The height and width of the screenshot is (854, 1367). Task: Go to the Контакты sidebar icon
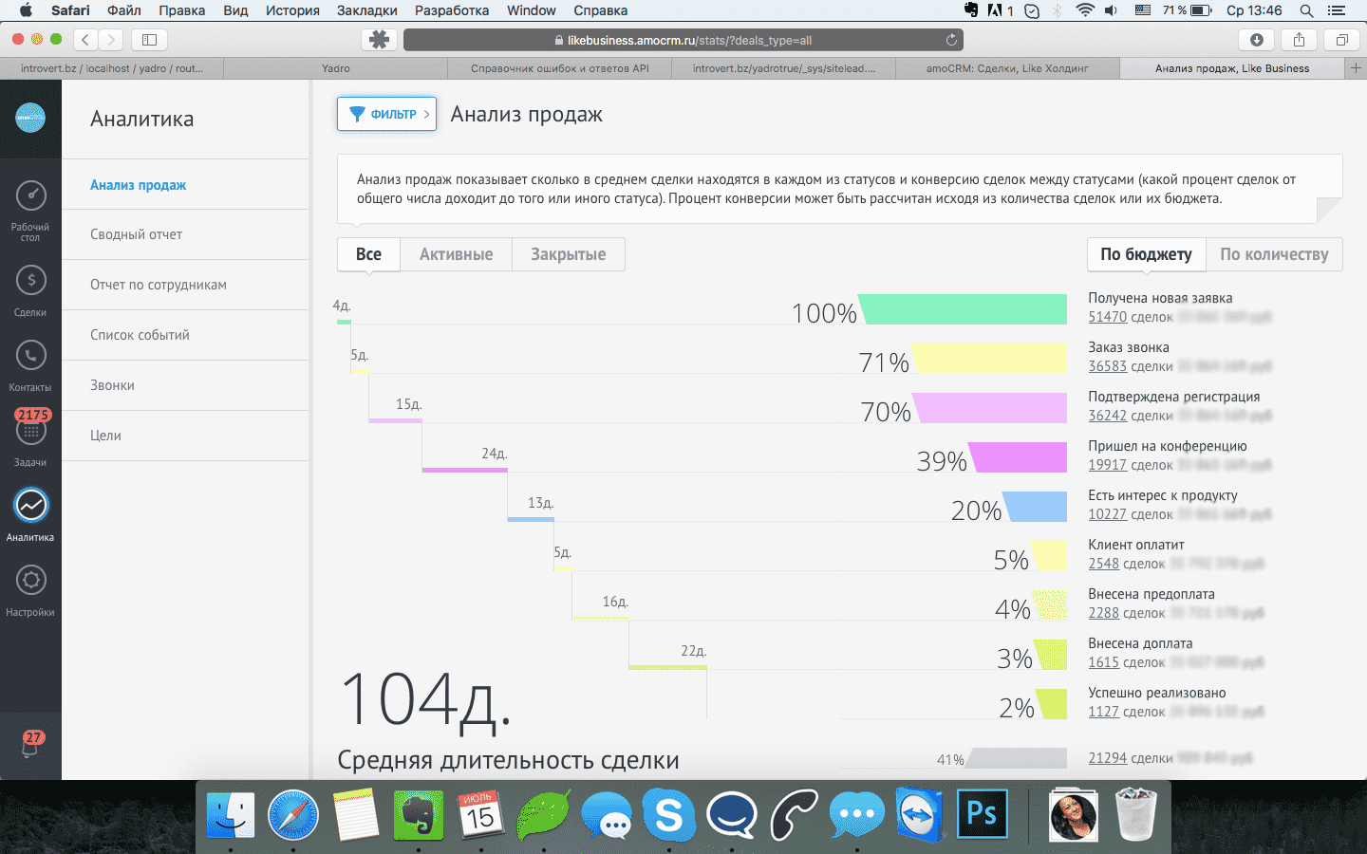30,356
